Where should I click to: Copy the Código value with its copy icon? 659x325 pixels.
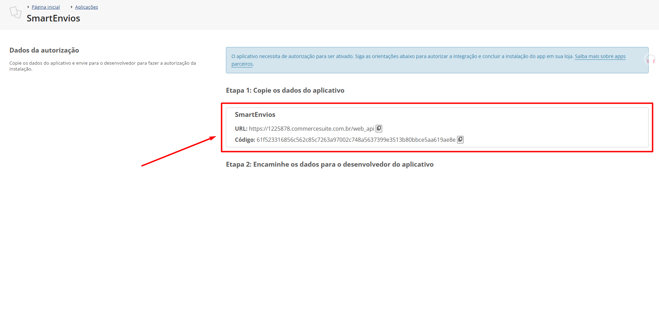coord(460,140)
